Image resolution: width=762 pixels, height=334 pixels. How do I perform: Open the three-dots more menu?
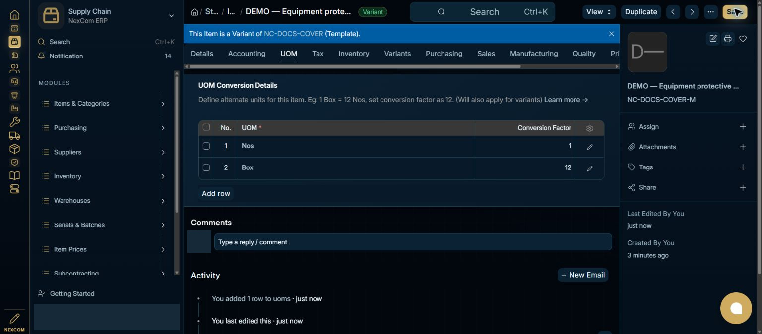point(711,12)
